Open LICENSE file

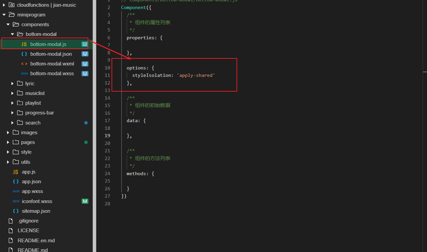(x=29, y=231)
